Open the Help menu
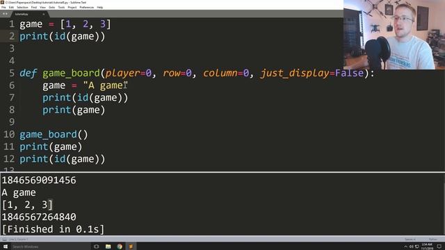445x250 pixels. [x=100, y=8]
